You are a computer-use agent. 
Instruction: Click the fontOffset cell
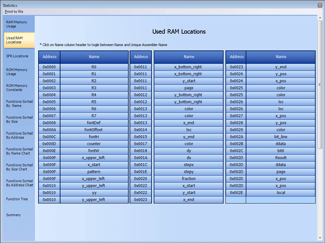click(94, 130)
